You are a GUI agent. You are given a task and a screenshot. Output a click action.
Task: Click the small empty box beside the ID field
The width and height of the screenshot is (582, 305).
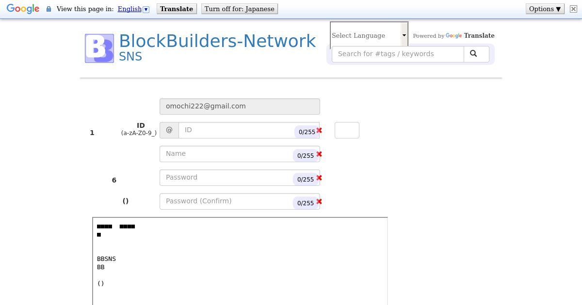(x=347, y=130)
